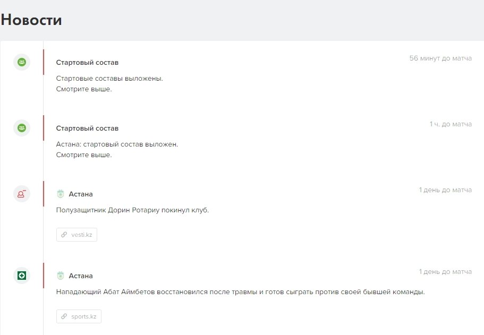Click the Новости section heading
The height and width of the screenshot is (335, 484).
click(x=31, y=20)
